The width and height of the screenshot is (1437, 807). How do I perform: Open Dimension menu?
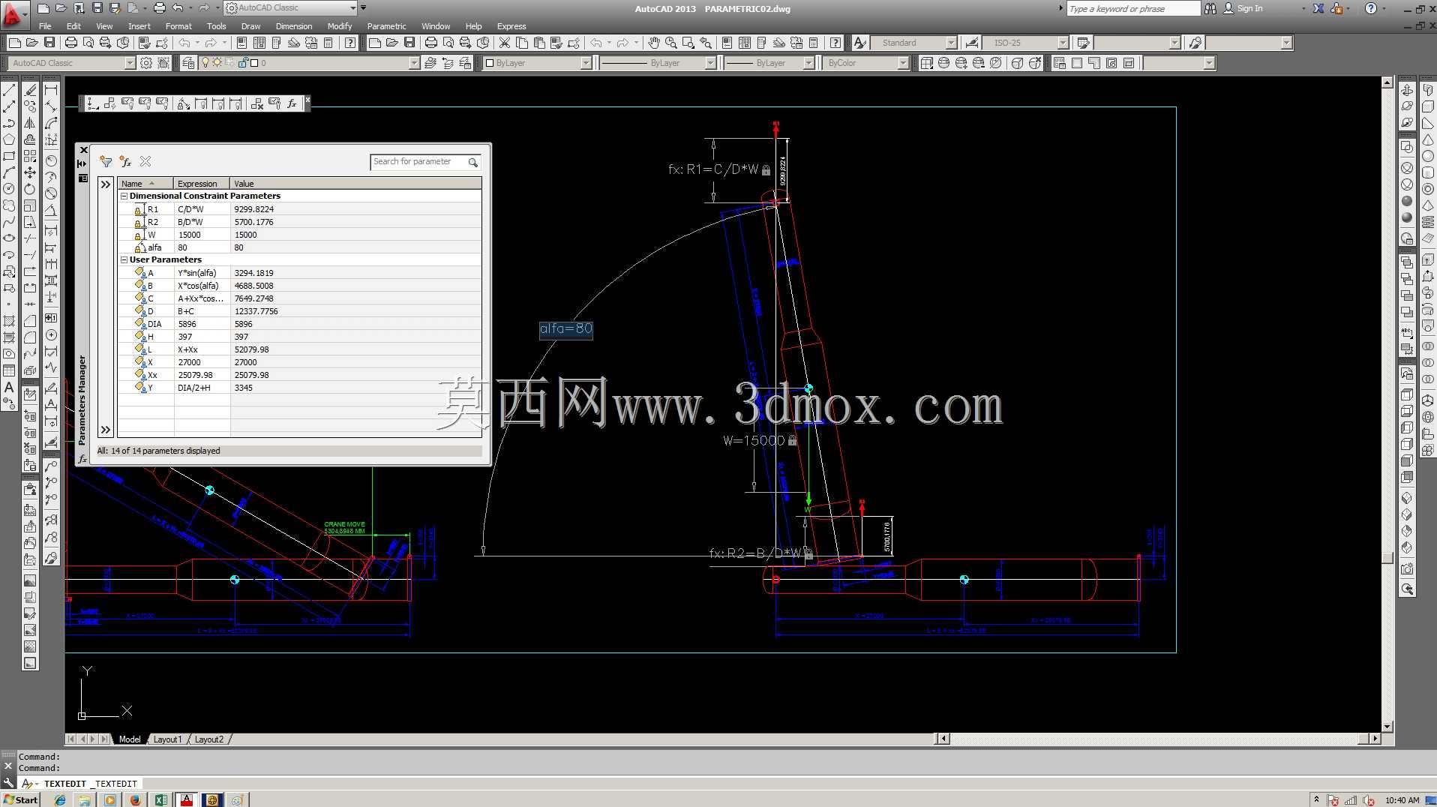pos(294,26)
